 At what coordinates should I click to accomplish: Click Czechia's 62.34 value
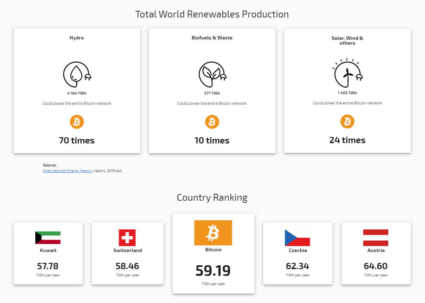(298, 266)
